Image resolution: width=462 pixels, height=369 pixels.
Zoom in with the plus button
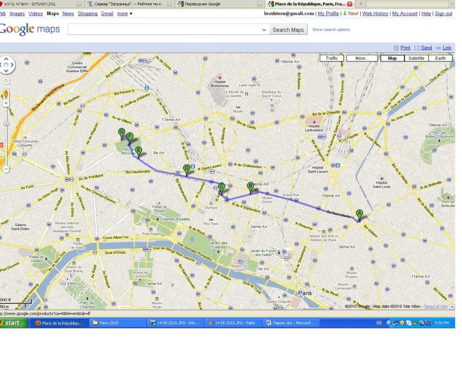[x=6, y=104]
